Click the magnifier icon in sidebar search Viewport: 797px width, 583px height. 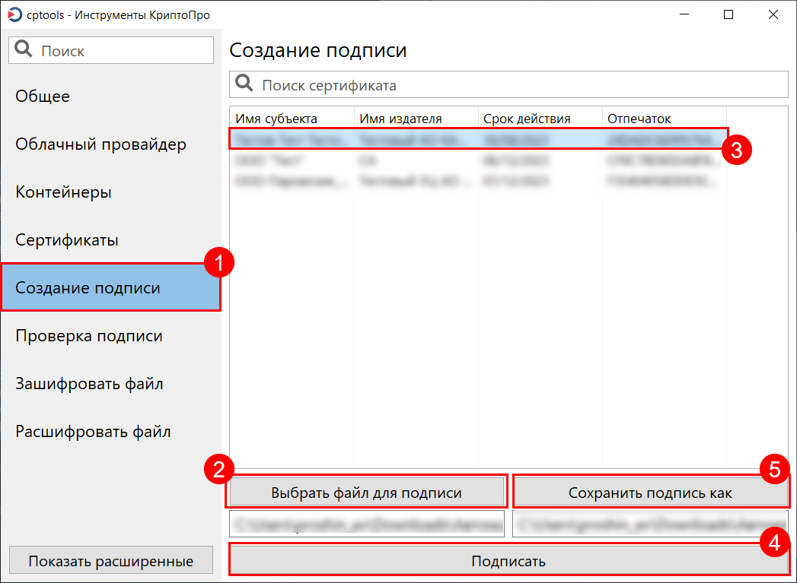coord(24,51)
